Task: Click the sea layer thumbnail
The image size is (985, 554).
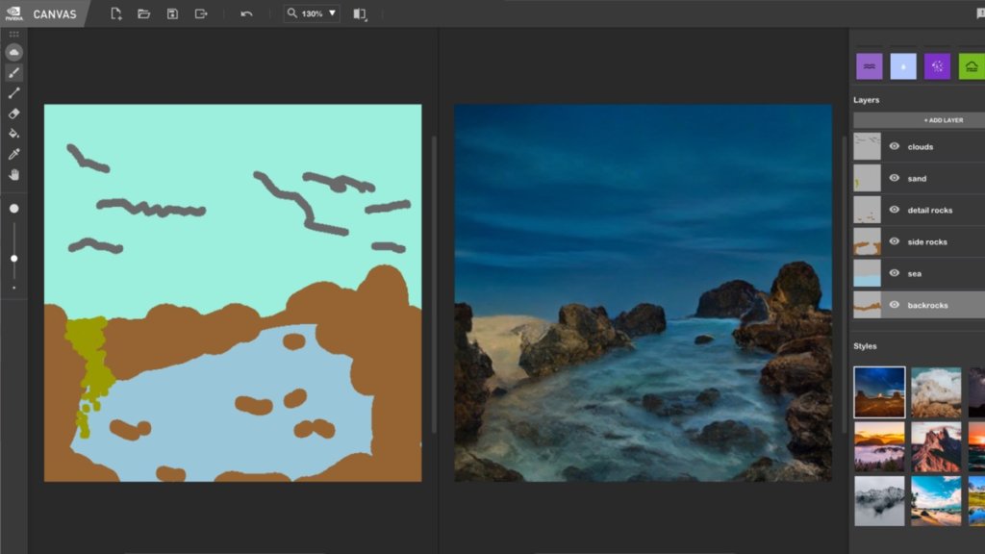Action: tap(867, 273)
